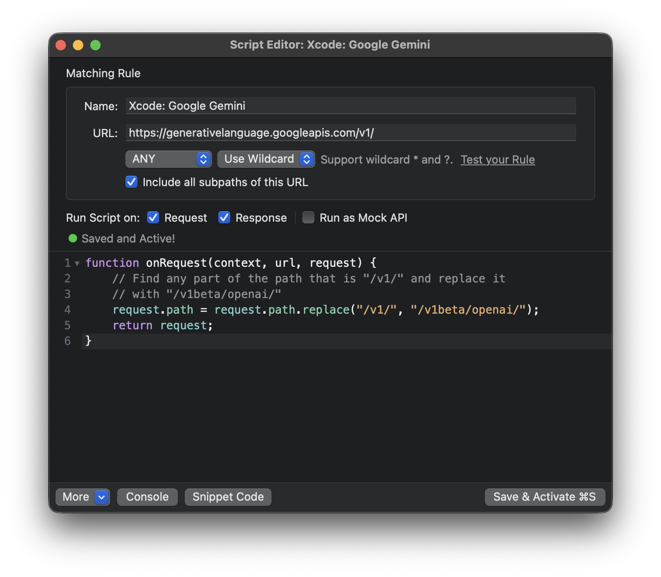Click into the URL text field

tap(350, 133)
